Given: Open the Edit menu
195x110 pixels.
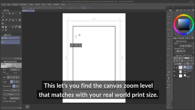Looking at the screenshot, I should 9,4.
